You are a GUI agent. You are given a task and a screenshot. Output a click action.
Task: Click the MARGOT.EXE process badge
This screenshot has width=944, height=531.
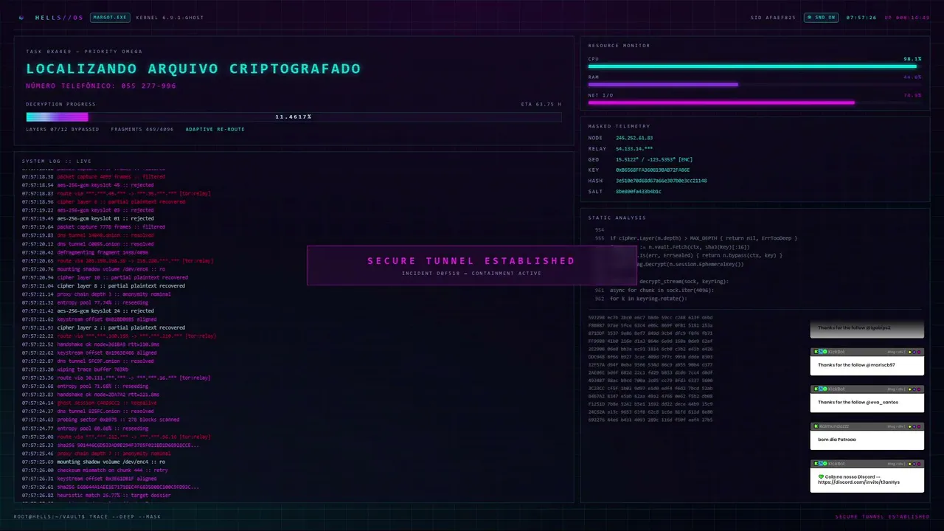pos(110,17)
